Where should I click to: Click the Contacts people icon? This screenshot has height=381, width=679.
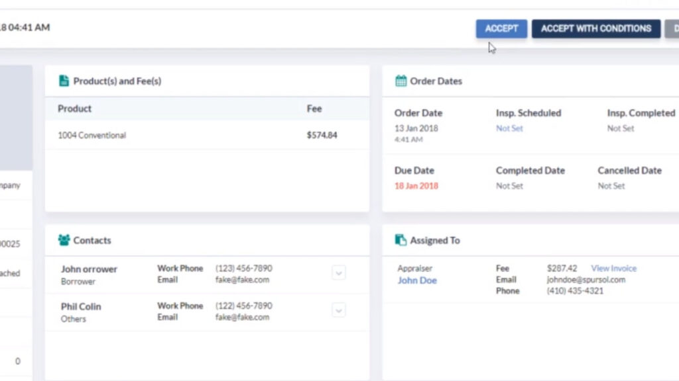coord(64,239)
